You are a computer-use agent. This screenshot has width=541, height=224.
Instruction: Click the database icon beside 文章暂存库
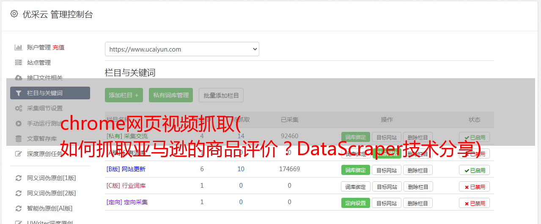(18, 139)
